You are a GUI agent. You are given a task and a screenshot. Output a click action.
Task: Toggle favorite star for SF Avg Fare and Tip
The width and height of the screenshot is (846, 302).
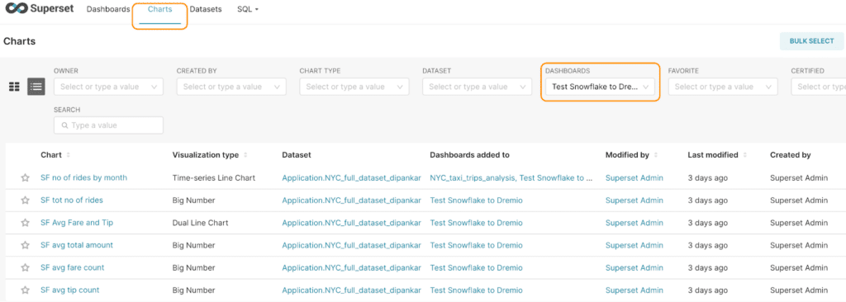pyautogui.click(x=25, y=223)
